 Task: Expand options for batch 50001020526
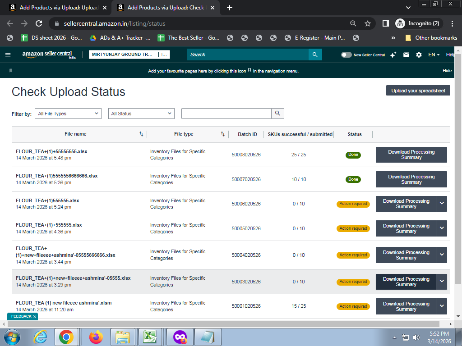click(442, 306)
